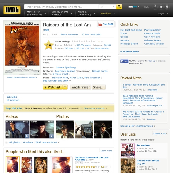This screenshot has height=173, width=173.
Task: Open the News & Community menu
Action: click(x=86, y=13)
